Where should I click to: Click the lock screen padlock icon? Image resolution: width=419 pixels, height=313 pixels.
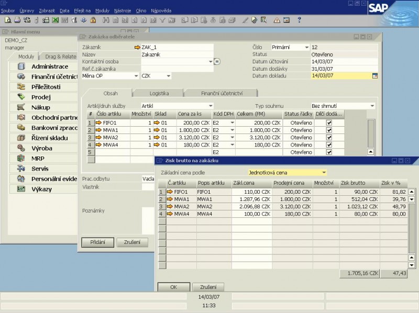click(x=93, y=20)
